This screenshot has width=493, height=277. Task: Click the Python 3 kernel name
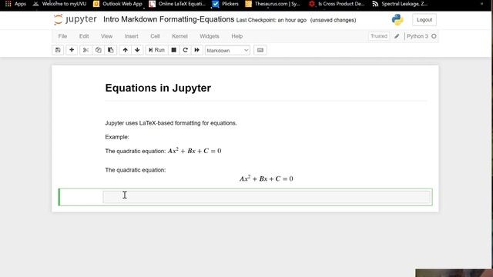pos(418,36)
